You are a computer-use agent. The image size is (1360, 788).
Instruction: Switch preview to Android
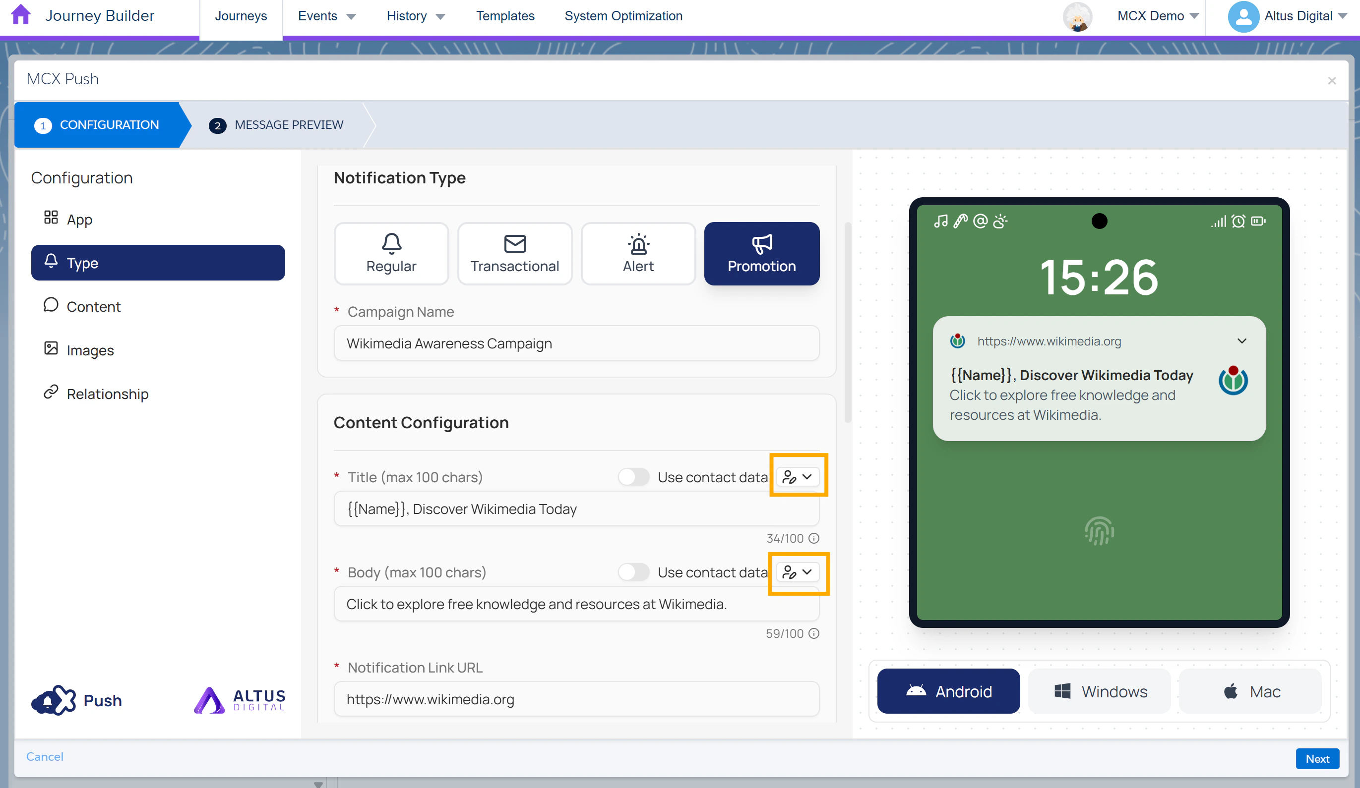tap(948, 691)
